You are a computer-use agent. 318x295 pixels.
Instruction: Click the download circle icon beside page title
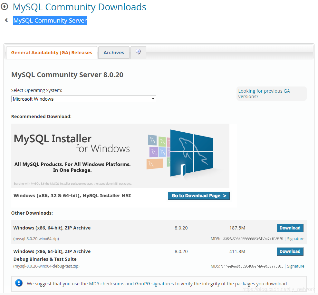(4, 6)
